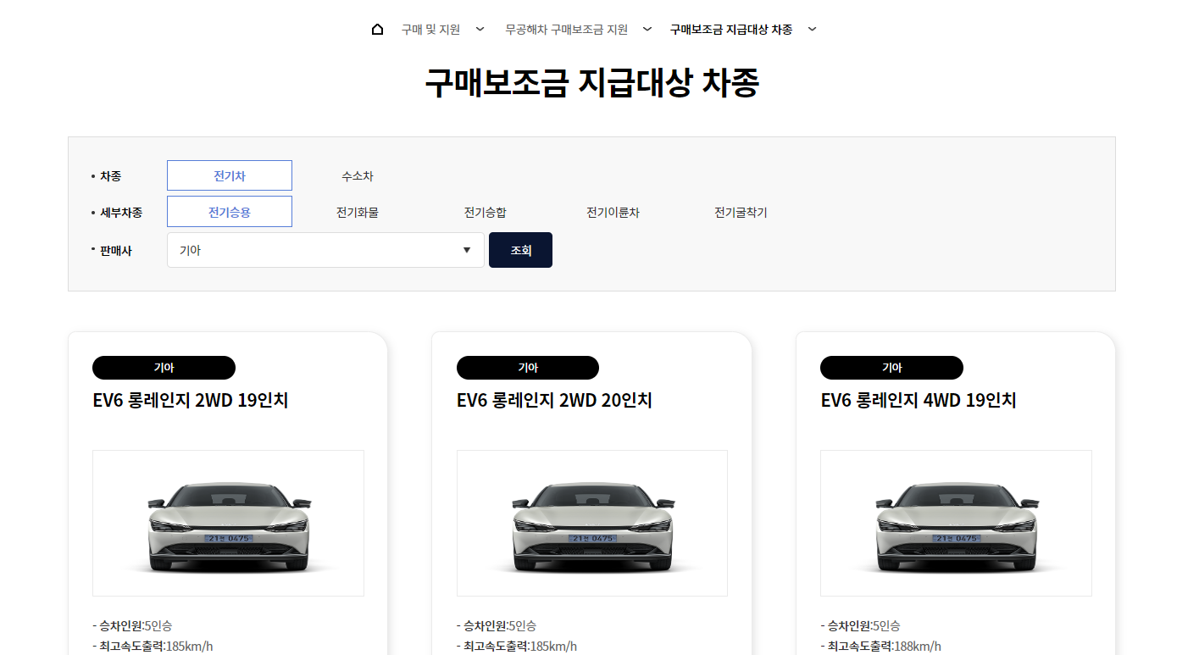Select the EV6 롱레인지 2WD 20인치 title
Screen dimensions: 1199x655
tap(554, 401)
